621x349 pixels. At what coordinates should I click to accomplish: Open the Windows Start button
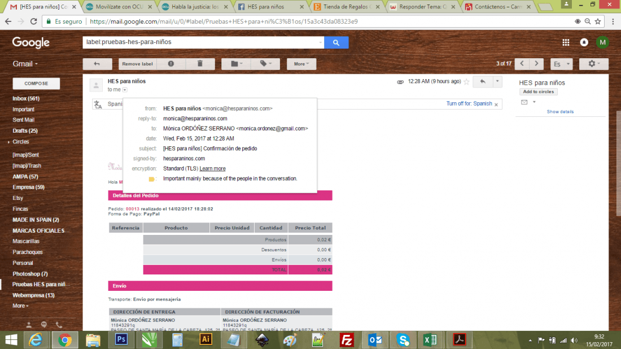pyautogui.click(x=11, y=340)
